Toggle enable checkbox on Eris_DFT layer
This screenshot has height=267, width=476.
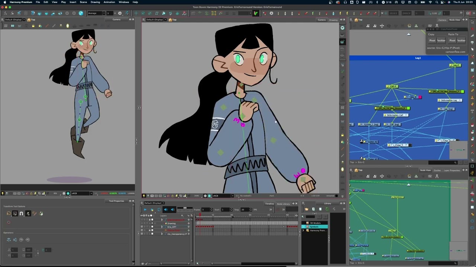pos(142,227)
